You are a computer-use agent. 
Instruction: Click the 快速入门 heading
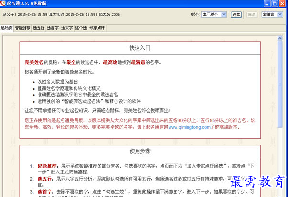[140, 48]
